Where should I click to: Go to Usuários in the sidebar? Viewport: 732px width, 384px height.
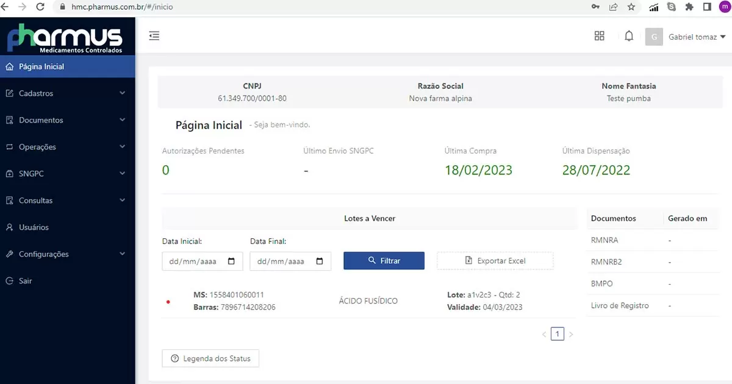coord(34,227)
